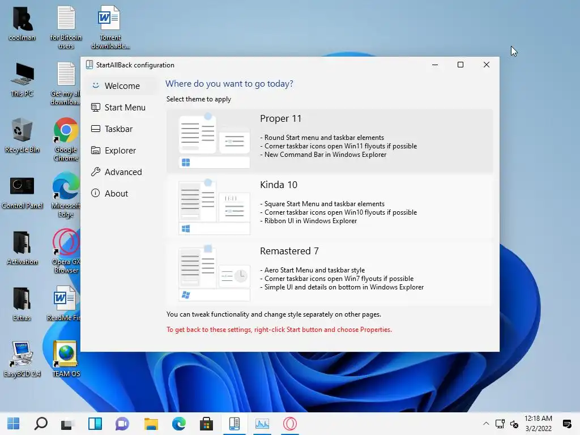Viewport: 580px width, 435px height.
Task: Maximize the StartAllBack configuration window
Action: (x=460, y=65)
